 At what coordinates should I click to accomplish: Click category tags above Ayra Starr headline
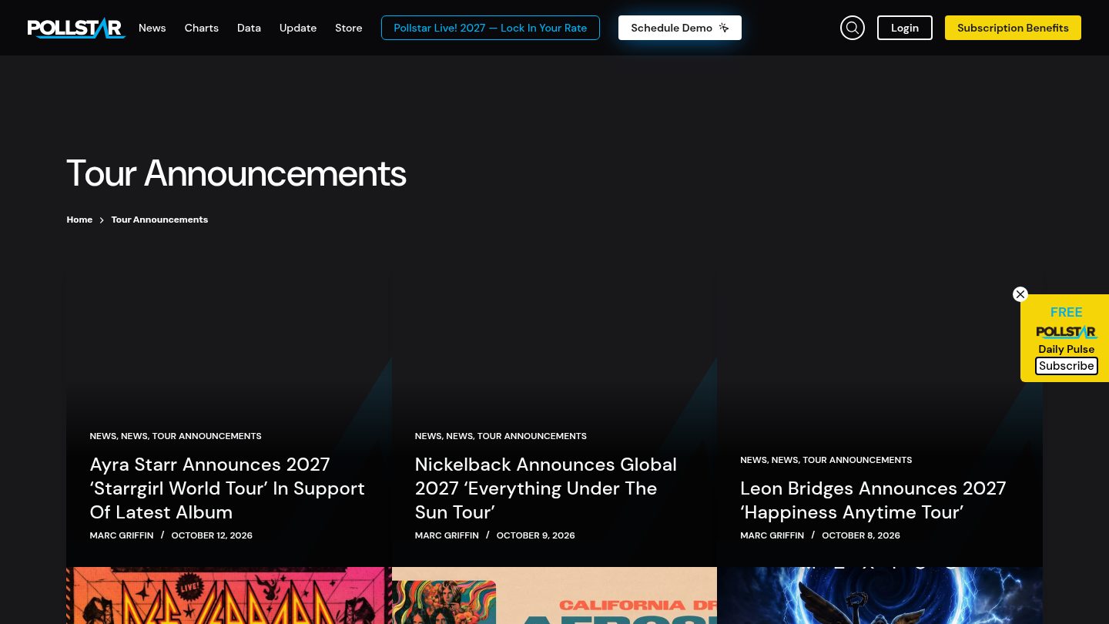[x=176, y=436]
